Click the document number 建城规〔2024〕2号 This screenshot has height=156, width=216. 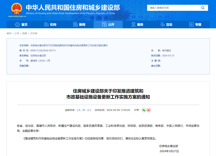click(x=40, y=61)
